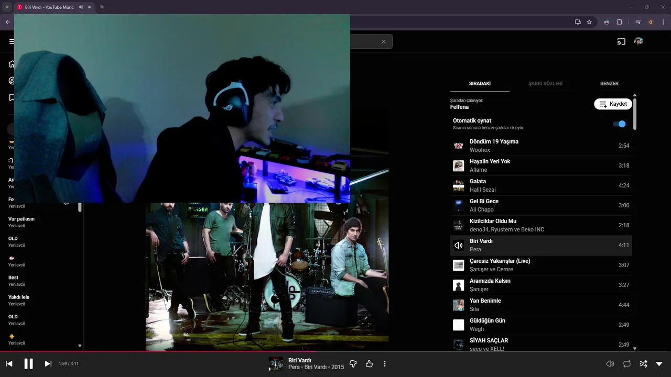The image size is (671, 377).
Task: Open the browser media controls icon
Action: tap(638, 22)
